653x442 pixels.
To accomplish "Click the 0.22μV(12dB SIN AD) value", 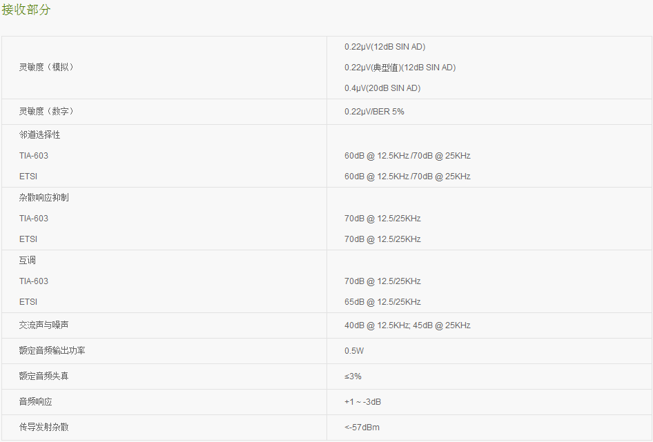I will pos(384,47).
